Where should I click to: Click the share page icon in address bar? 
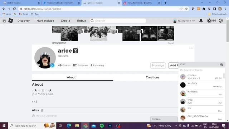tap(181, 9)
